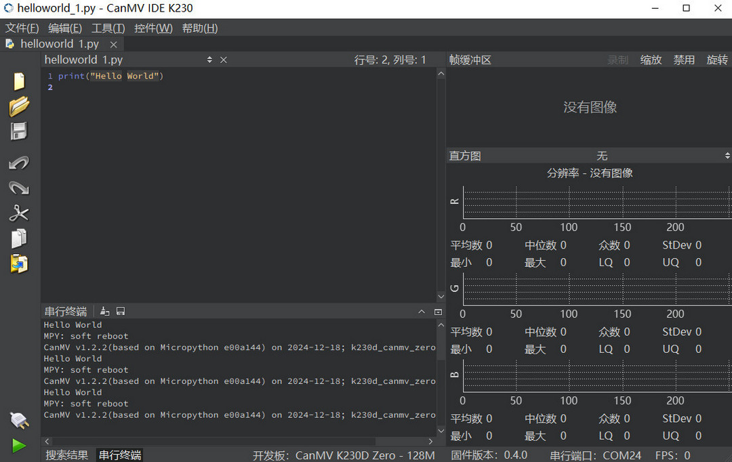The image size is (732, 462).
Task: Click the FPS: 0 status entry
Action: click(673, 455)
